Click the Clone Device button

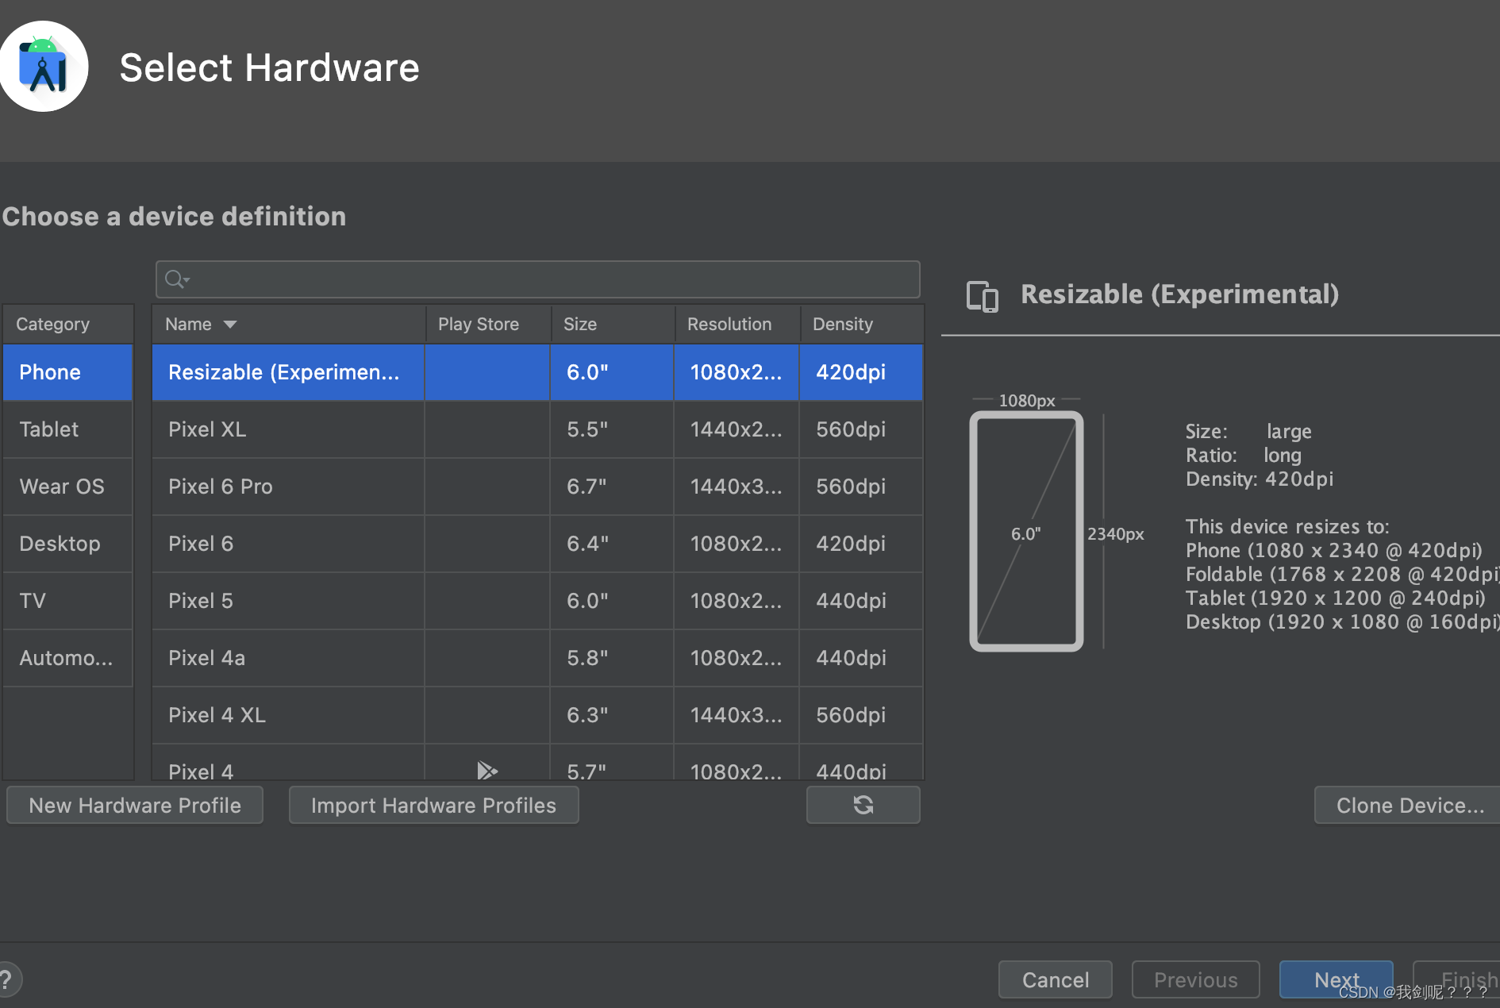(x=1409, y=805)
